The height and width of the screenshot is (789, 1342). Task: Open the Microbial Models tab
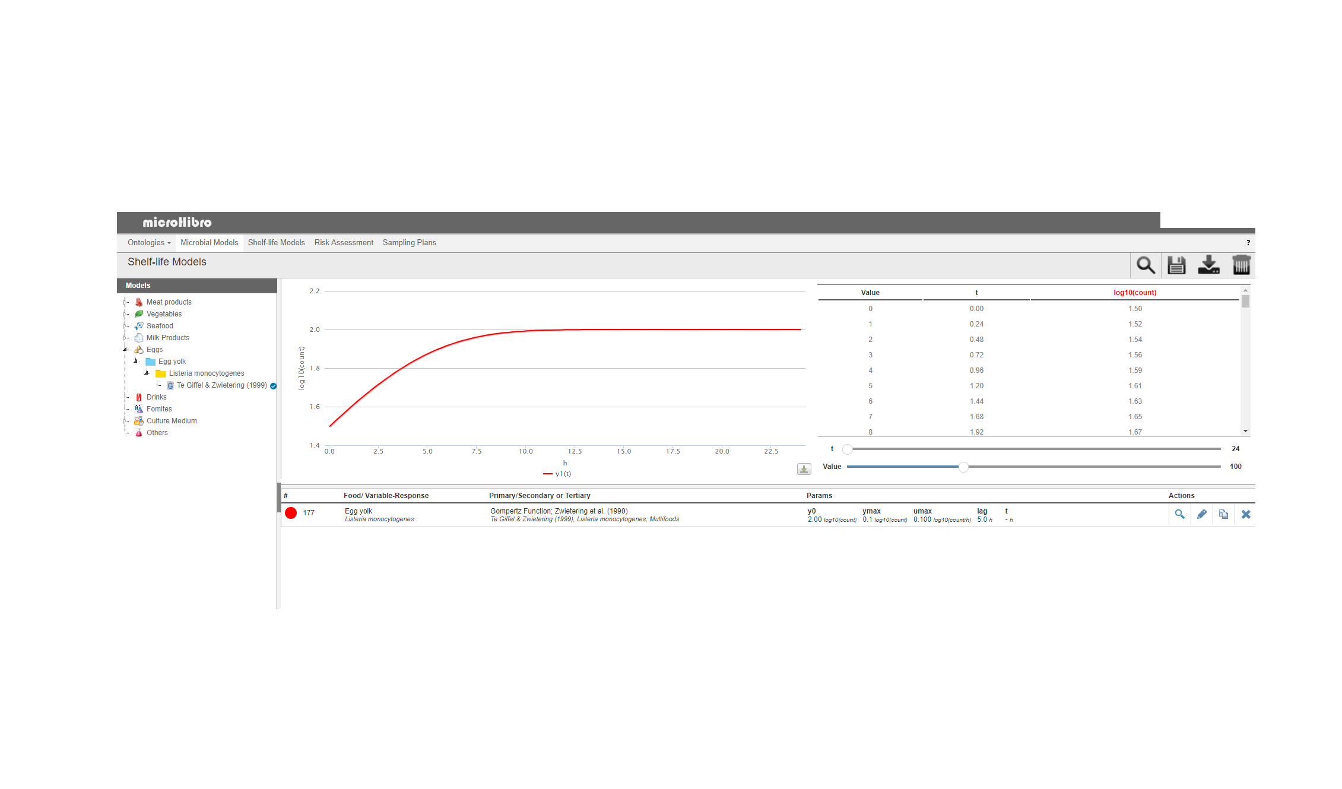[209, 242]
